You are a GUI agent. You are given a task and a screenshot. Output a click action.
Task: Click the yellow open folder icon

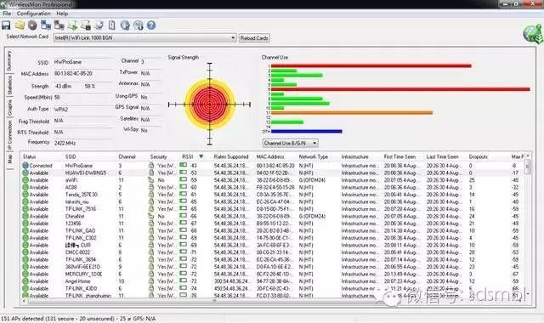(20, 25)
